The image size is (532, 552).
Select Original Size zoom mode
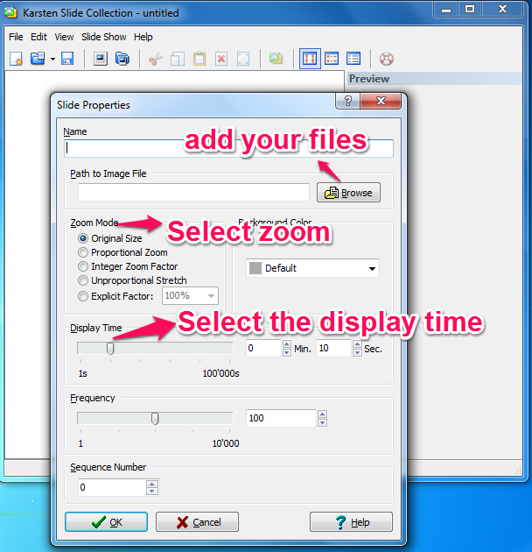pos(109,238)
